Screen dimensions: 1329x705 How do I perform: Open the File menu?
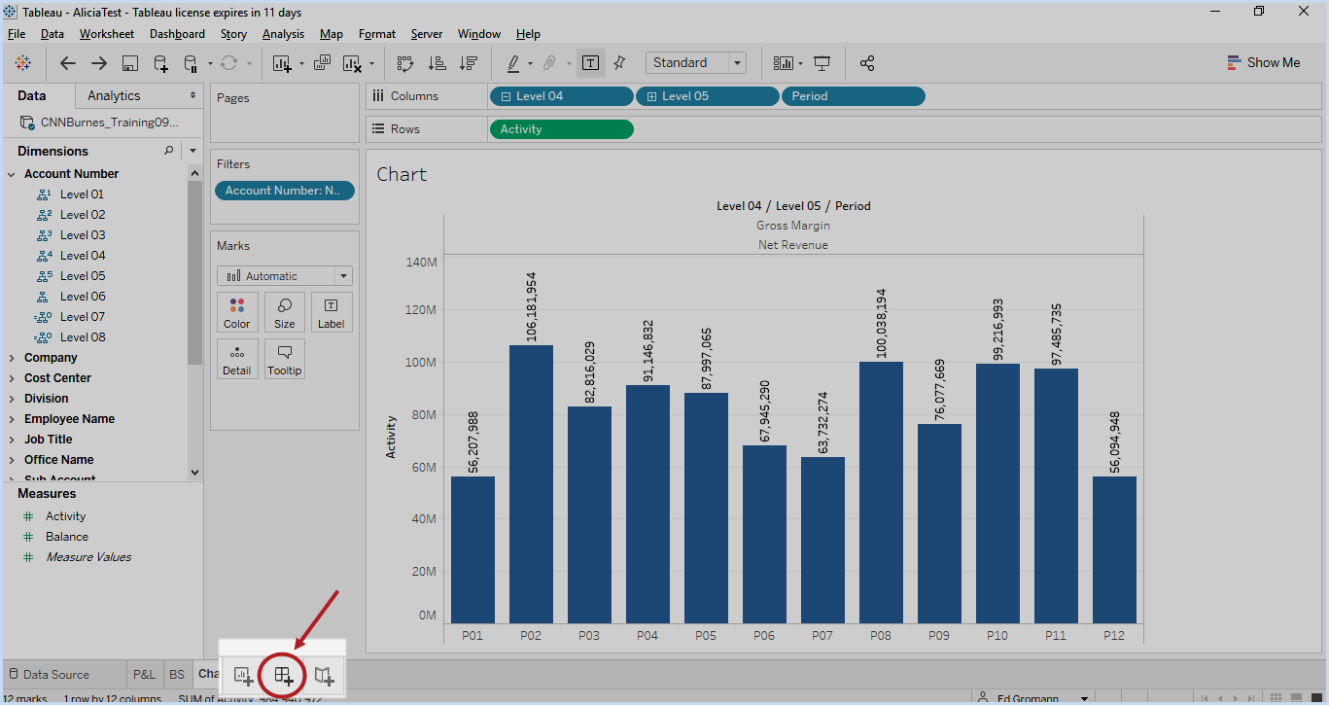(17, 34)
